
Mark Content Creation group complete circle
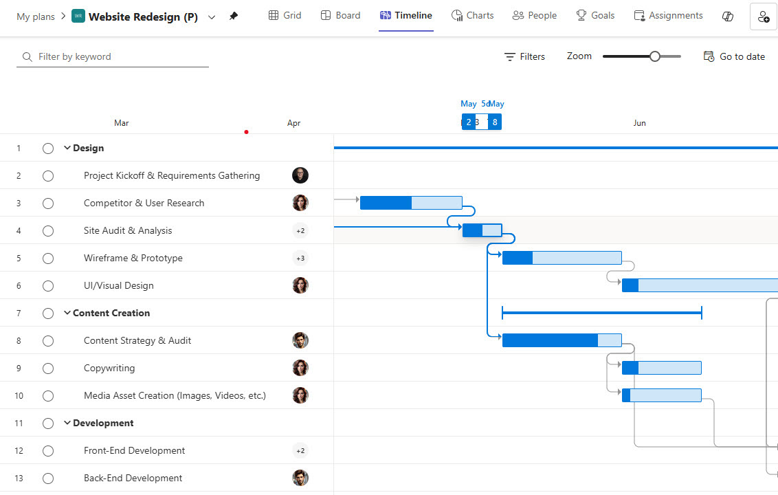[x=48, y=313]
